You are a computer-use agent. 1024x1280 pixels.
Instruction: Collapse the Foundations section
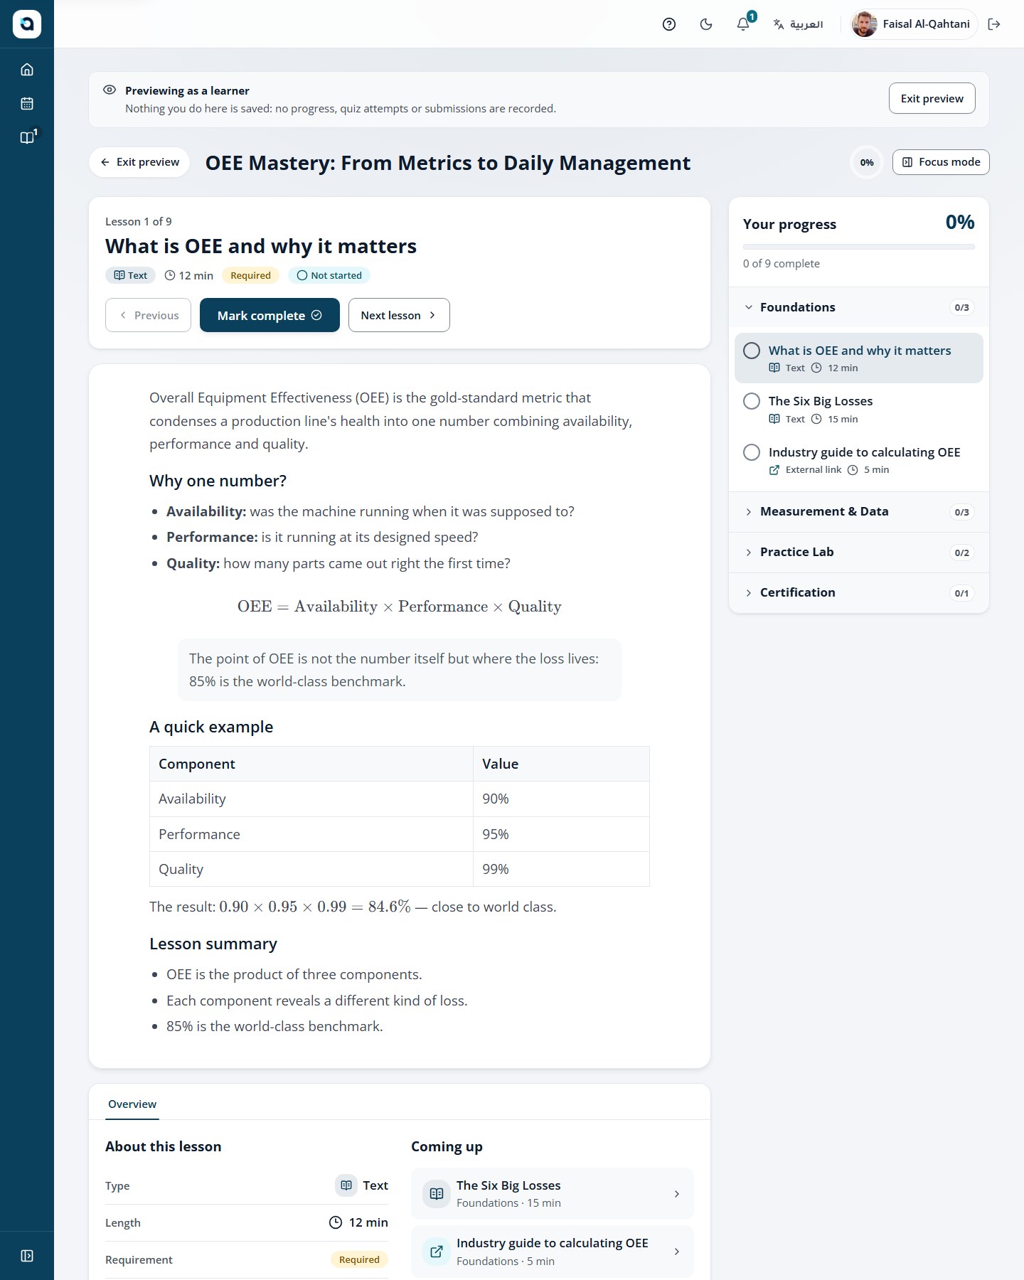pos(859,307)
